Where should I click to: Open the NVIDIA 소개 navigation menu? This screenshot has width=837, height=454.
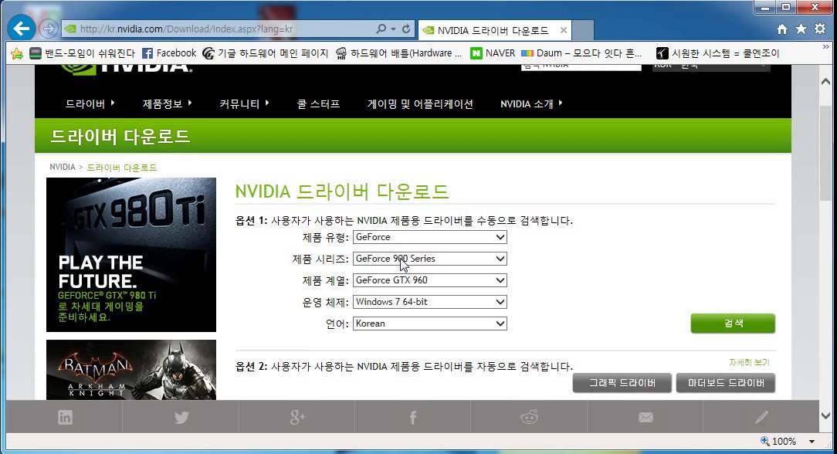[531, 104]
